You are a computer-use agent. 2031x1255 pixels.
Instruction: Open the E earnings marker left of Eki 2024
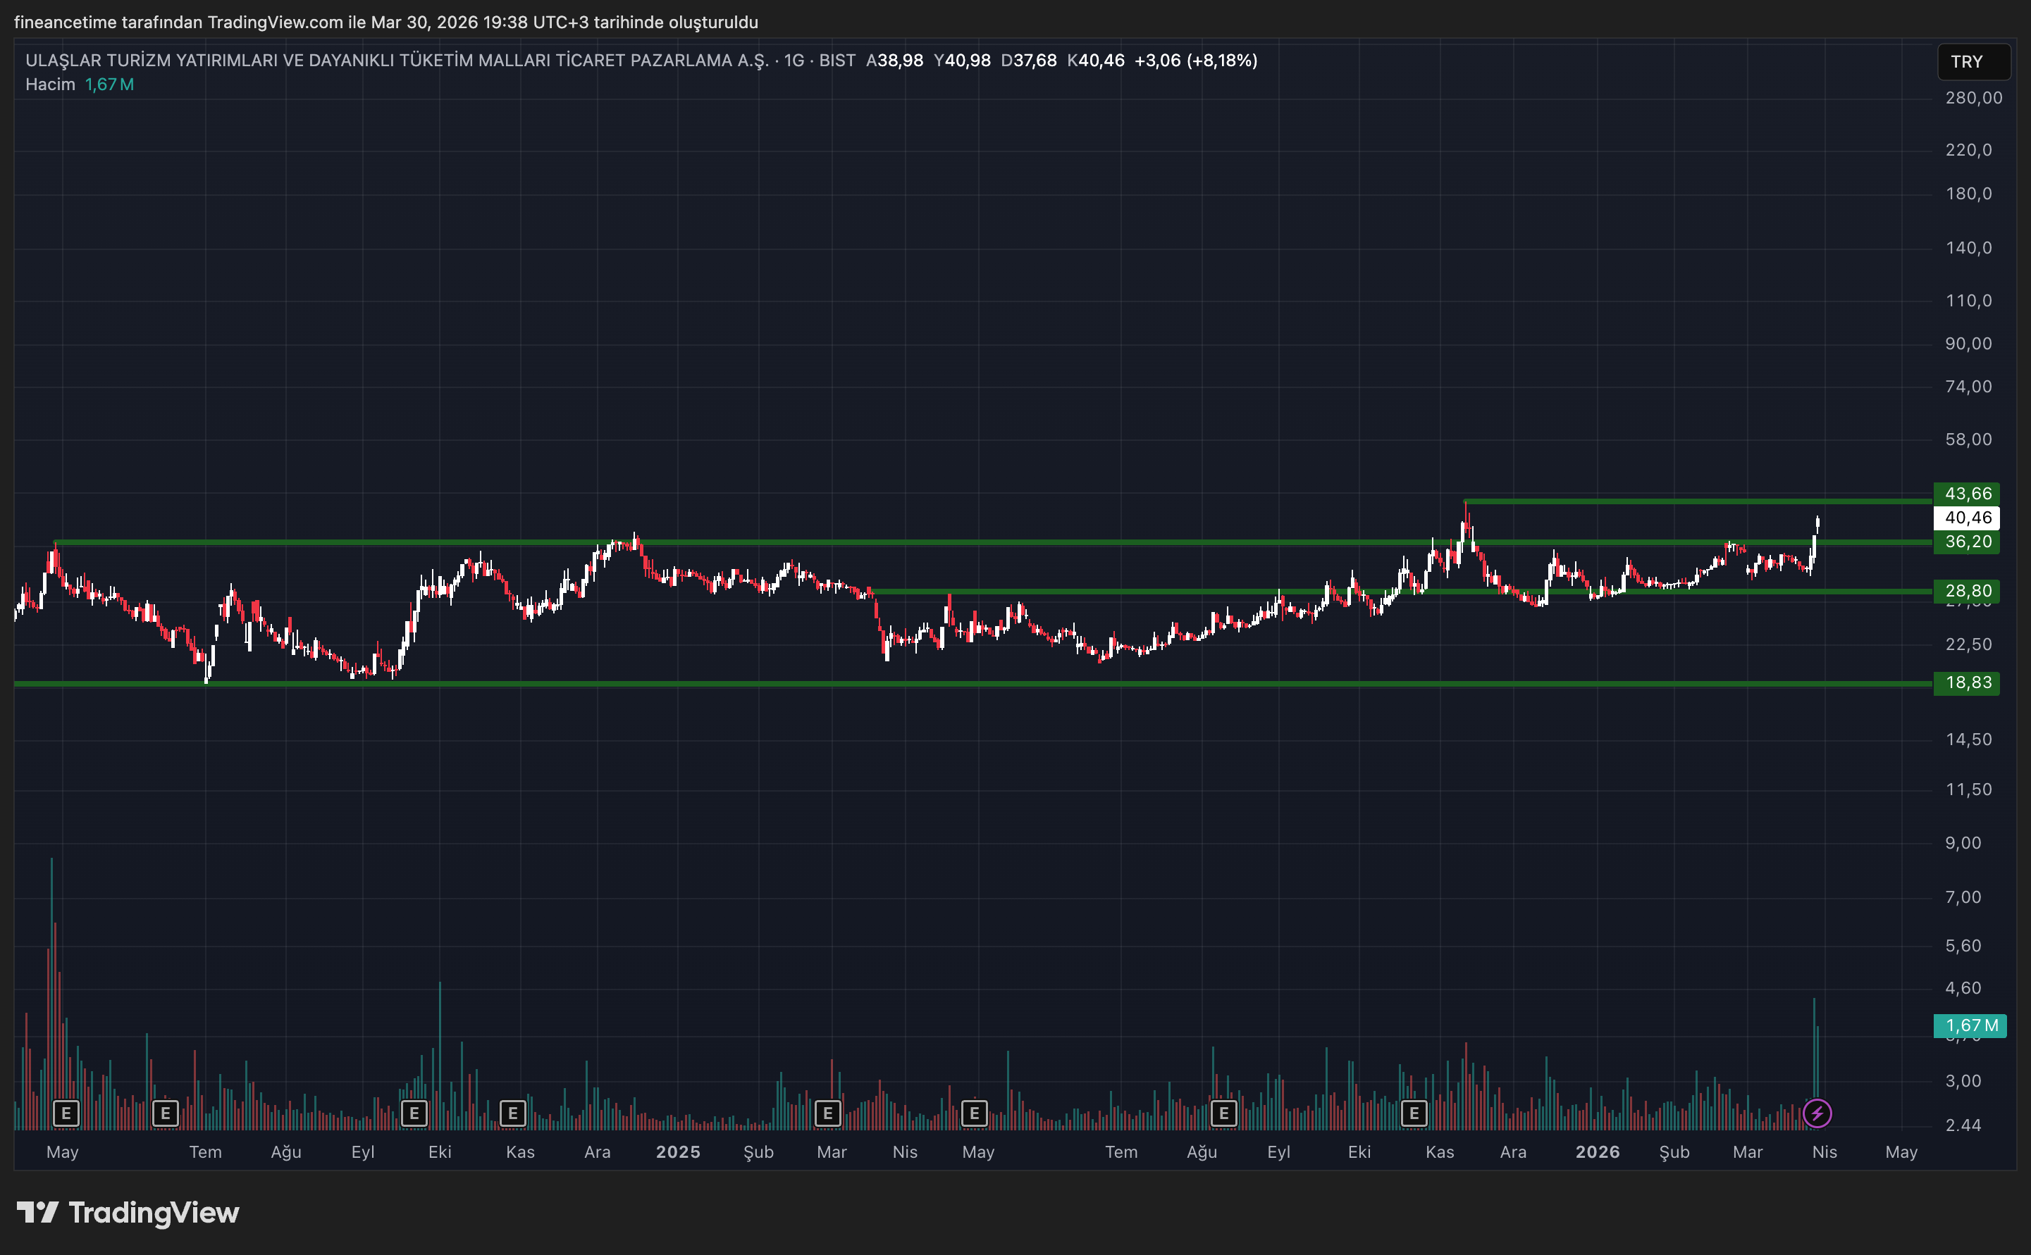414,1113
